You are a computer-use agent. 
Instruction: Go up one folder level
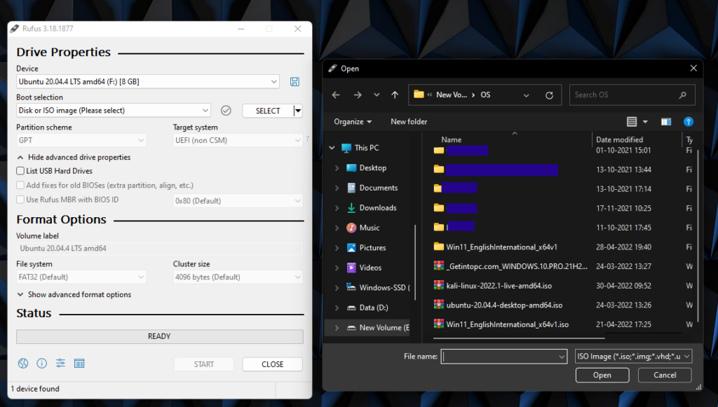(x=395, y=95)
